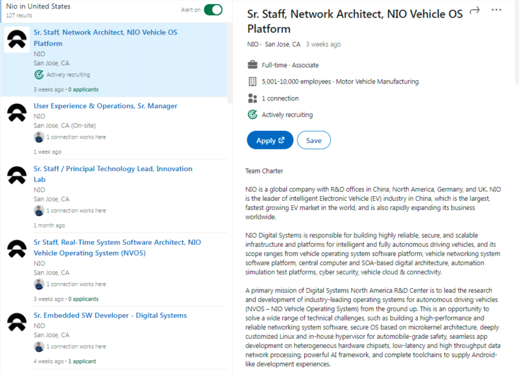This screenshot has width=519, height=375.
Task: Click the share arrow icon
Action: click(475, 10)
